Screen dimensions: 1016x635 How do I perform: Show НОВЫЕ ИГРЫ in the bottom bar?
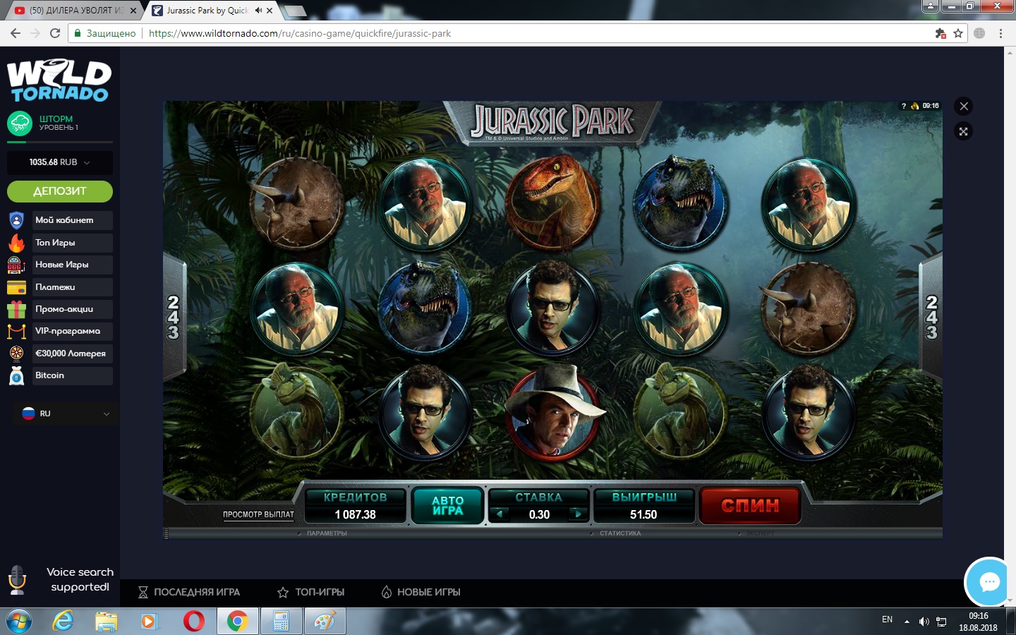(421, 592)
